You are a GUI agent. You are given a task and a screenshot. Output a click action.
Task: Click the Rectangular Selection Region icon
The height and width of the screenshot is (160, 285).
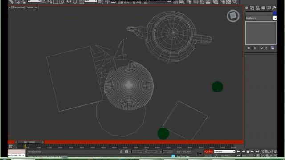click(56, 2)
